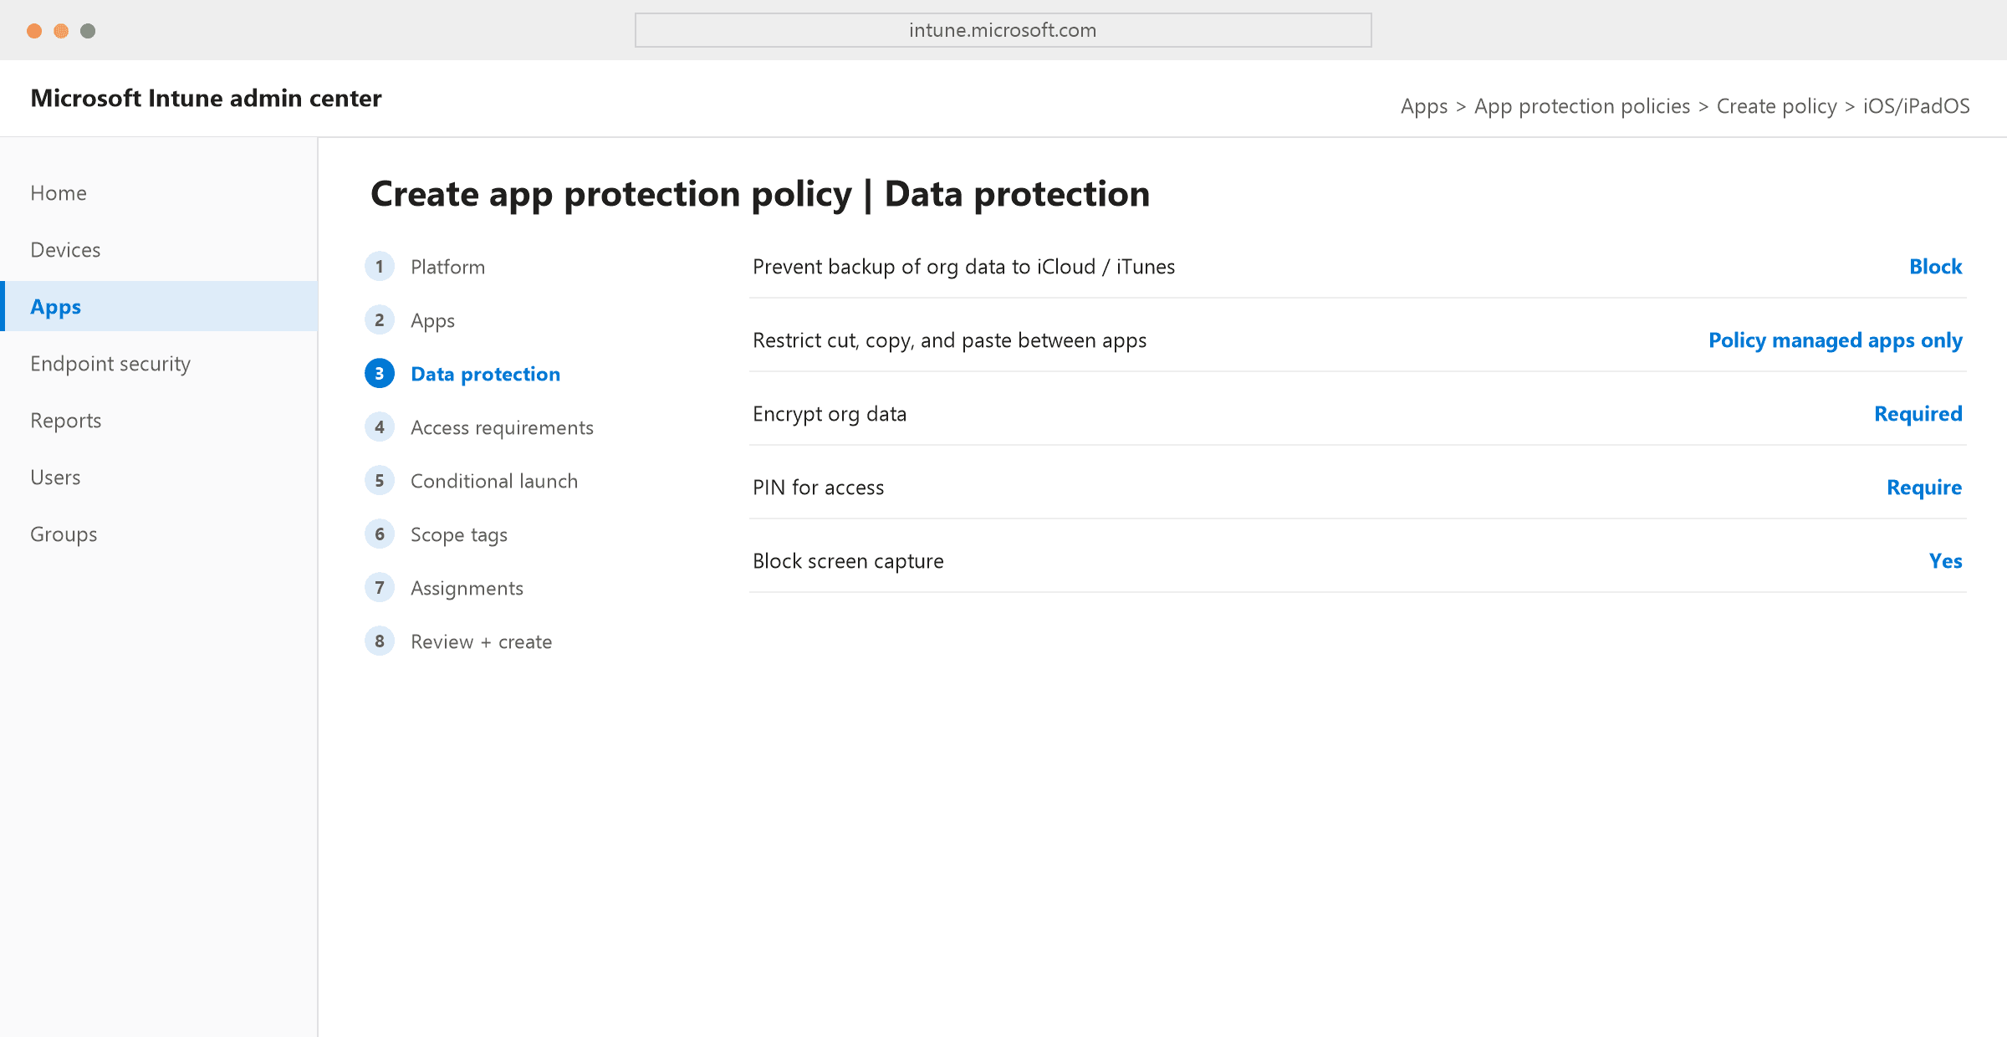
Task: Toggle Block screen capture Yes value
Action: [1945, 561]
